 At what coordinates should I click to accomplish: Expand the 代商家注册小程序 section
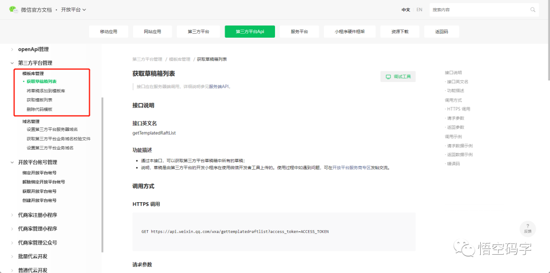tap(12, 215)
